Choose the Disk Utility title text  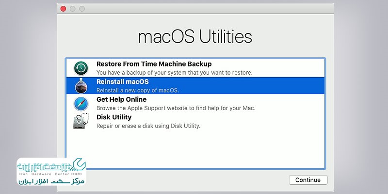coord(114,117)
